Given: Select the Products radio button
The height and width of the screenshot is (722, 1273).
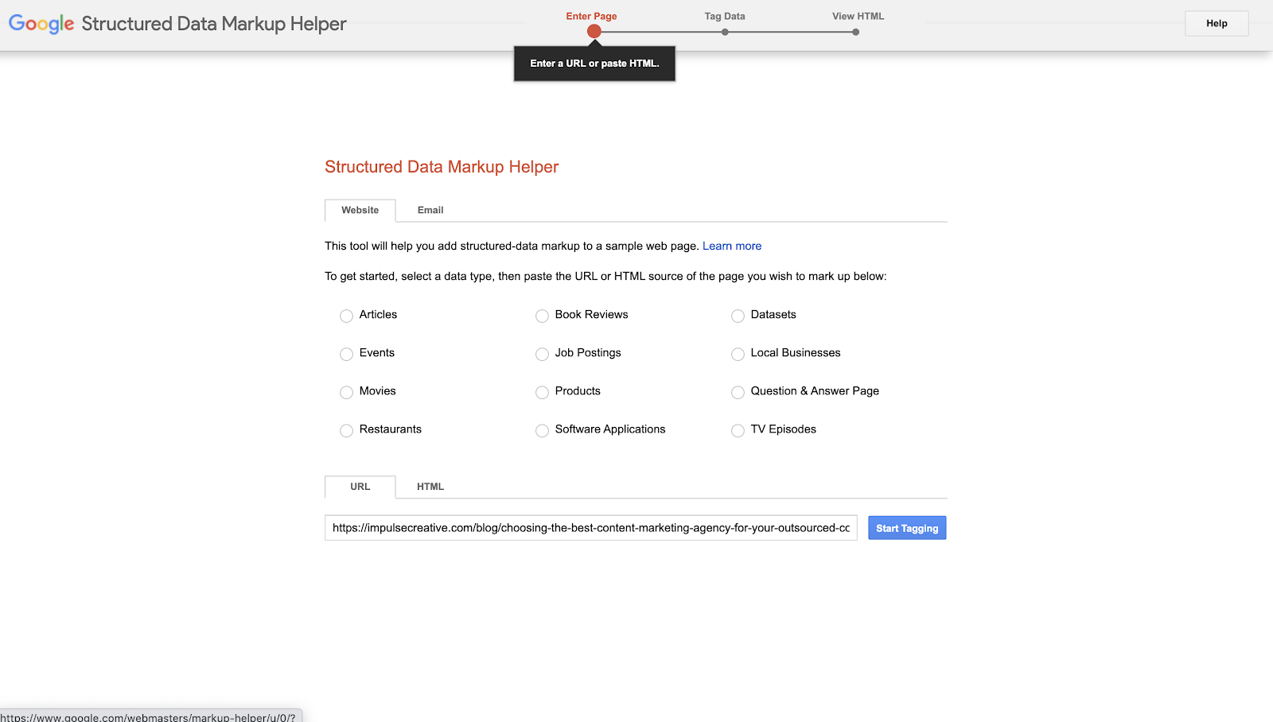Looking at the screenshot, I should [542, 392].
